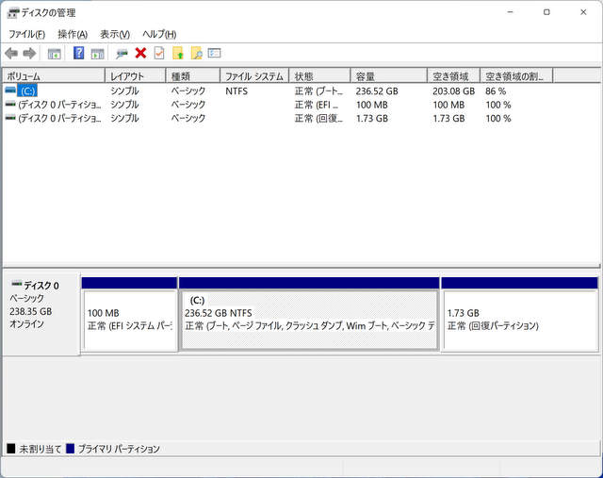
Task: Sort by the ボリューム column header
Action: 53,75
